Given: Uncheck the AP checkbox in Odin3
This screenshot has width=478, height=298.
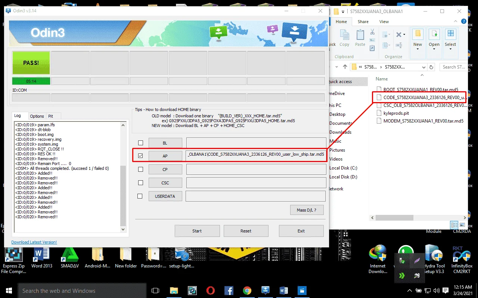Looking at the screenshot, I should 140,156.
